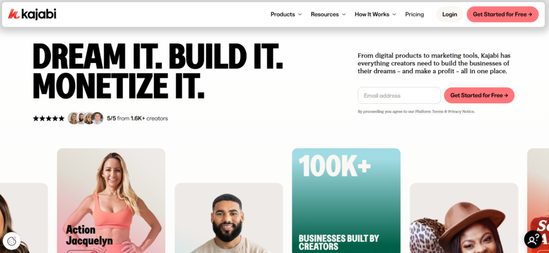549x253 pixels.
Task: Click the Kajabi logo in the header
Action: click(x=32, y=14)
